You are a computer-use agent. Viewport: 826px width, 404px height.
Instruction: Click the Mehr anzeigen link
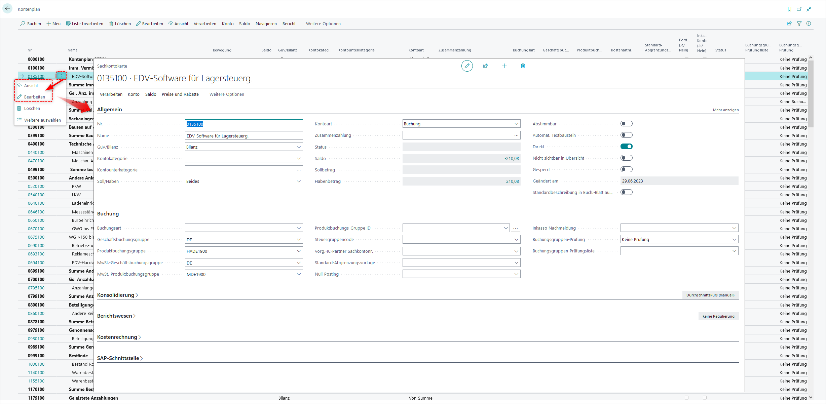pyautogui.click(x=726, y=110)
